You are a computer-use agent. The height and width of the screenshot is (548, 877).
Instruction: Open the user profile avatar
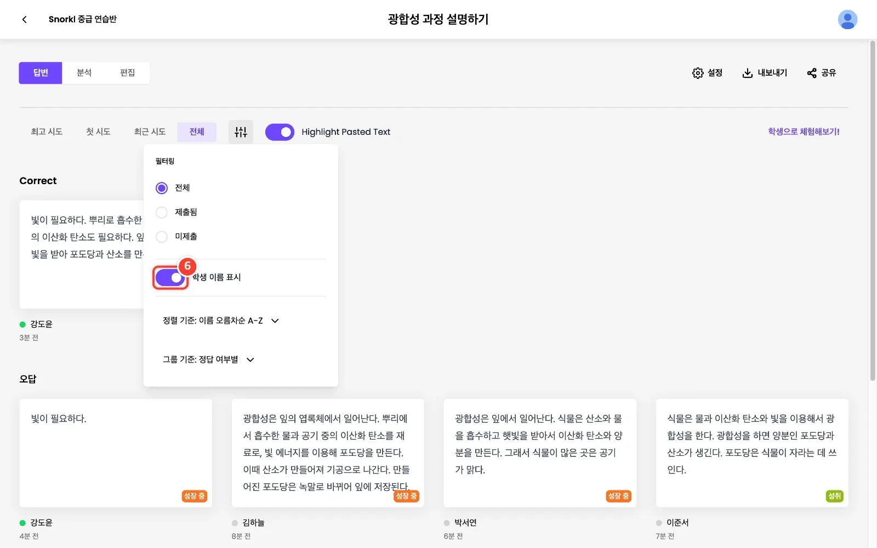[x=847, y=19]
